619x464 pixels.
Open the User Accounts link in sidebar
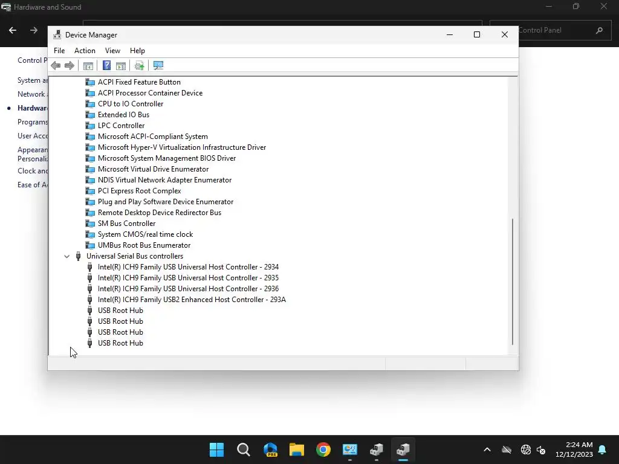pyautogui.click(x=33, y=136)
